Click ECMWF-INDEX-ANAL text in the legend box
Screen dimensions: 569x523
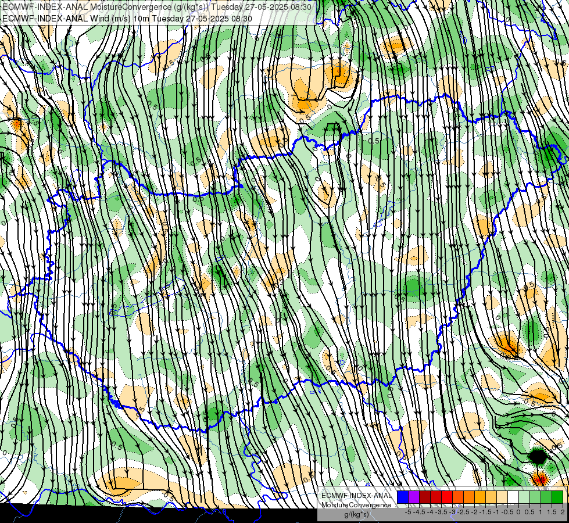pos(357,496)
